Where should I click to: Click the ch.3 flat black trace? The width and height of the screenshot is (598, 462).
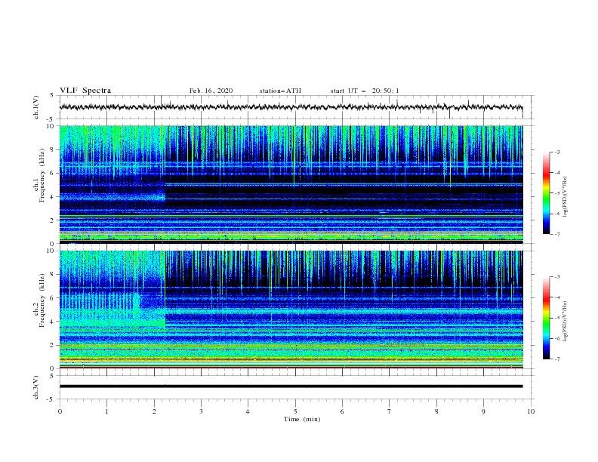click(x=291, y=387)
